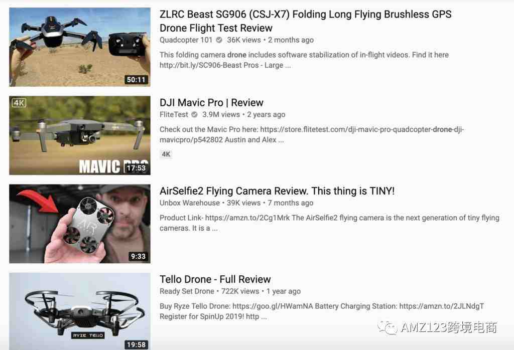
Task: Open the ZLRC Beast SG906 drone video thumbnail
Action: coord(80,47)
